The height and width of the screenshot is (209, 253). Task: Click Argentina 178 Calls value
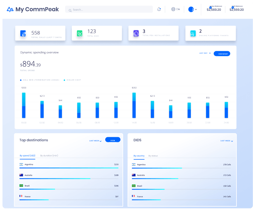(x=227, y=165)
